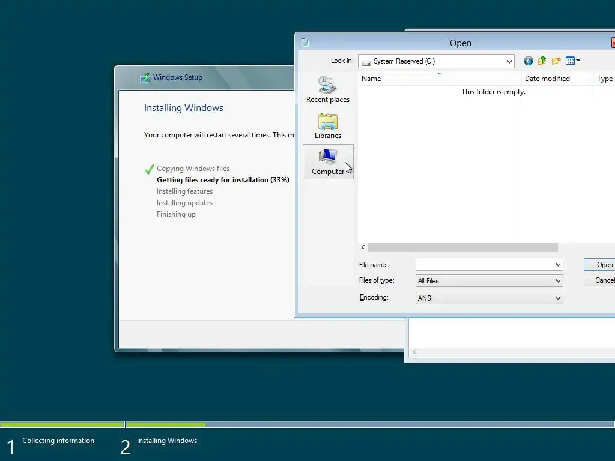Go up one folder level

tap(542, 61)
